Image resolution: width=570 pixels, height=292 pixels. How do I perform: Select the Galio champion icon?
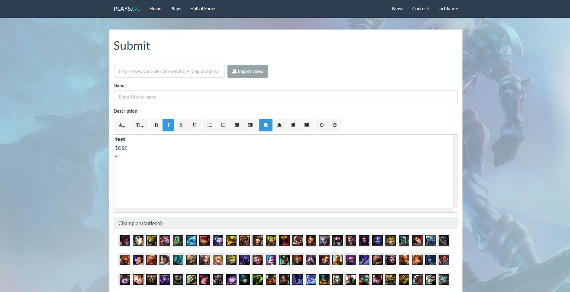[x=444, y=240]
